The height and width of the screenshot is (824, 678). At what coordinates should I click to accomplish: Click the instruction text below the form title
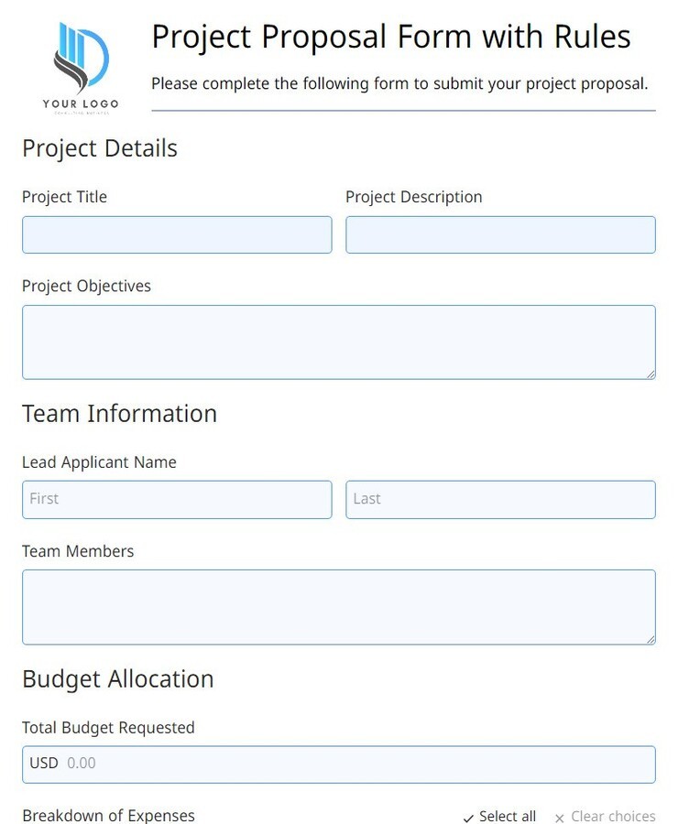click(x=399, y=83)
